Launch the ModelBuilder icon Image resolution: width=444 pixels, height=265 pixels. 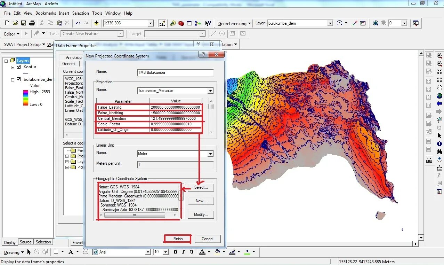pyautogui.click(x=198, y=23)
